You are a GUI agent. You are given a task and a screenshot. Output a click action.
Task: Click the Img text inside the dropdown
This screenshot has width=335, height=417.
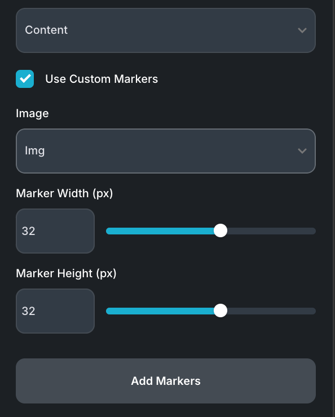tap(34, 151)
